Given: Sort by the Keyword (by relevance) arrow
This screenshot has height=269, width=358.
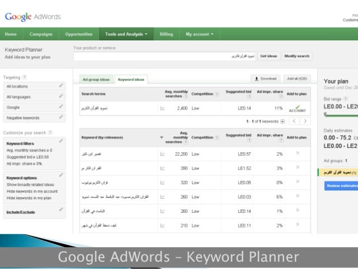Looking at the screenshot, I should coord(162,138).
